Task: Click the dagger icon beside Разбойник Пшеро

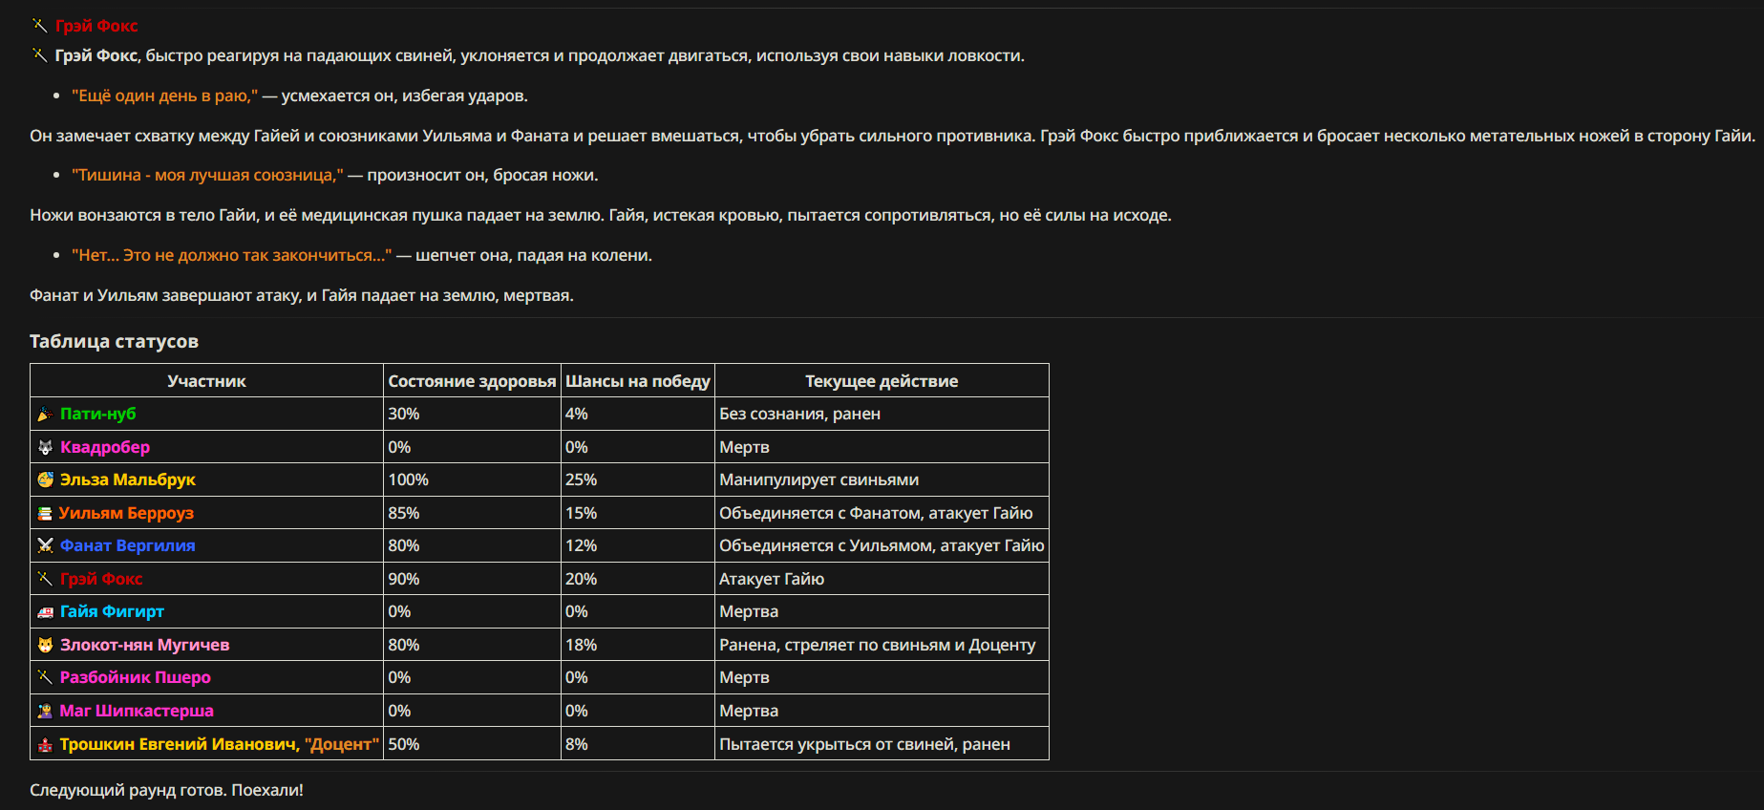Action: pyautogui.click(x=45, y=677)
